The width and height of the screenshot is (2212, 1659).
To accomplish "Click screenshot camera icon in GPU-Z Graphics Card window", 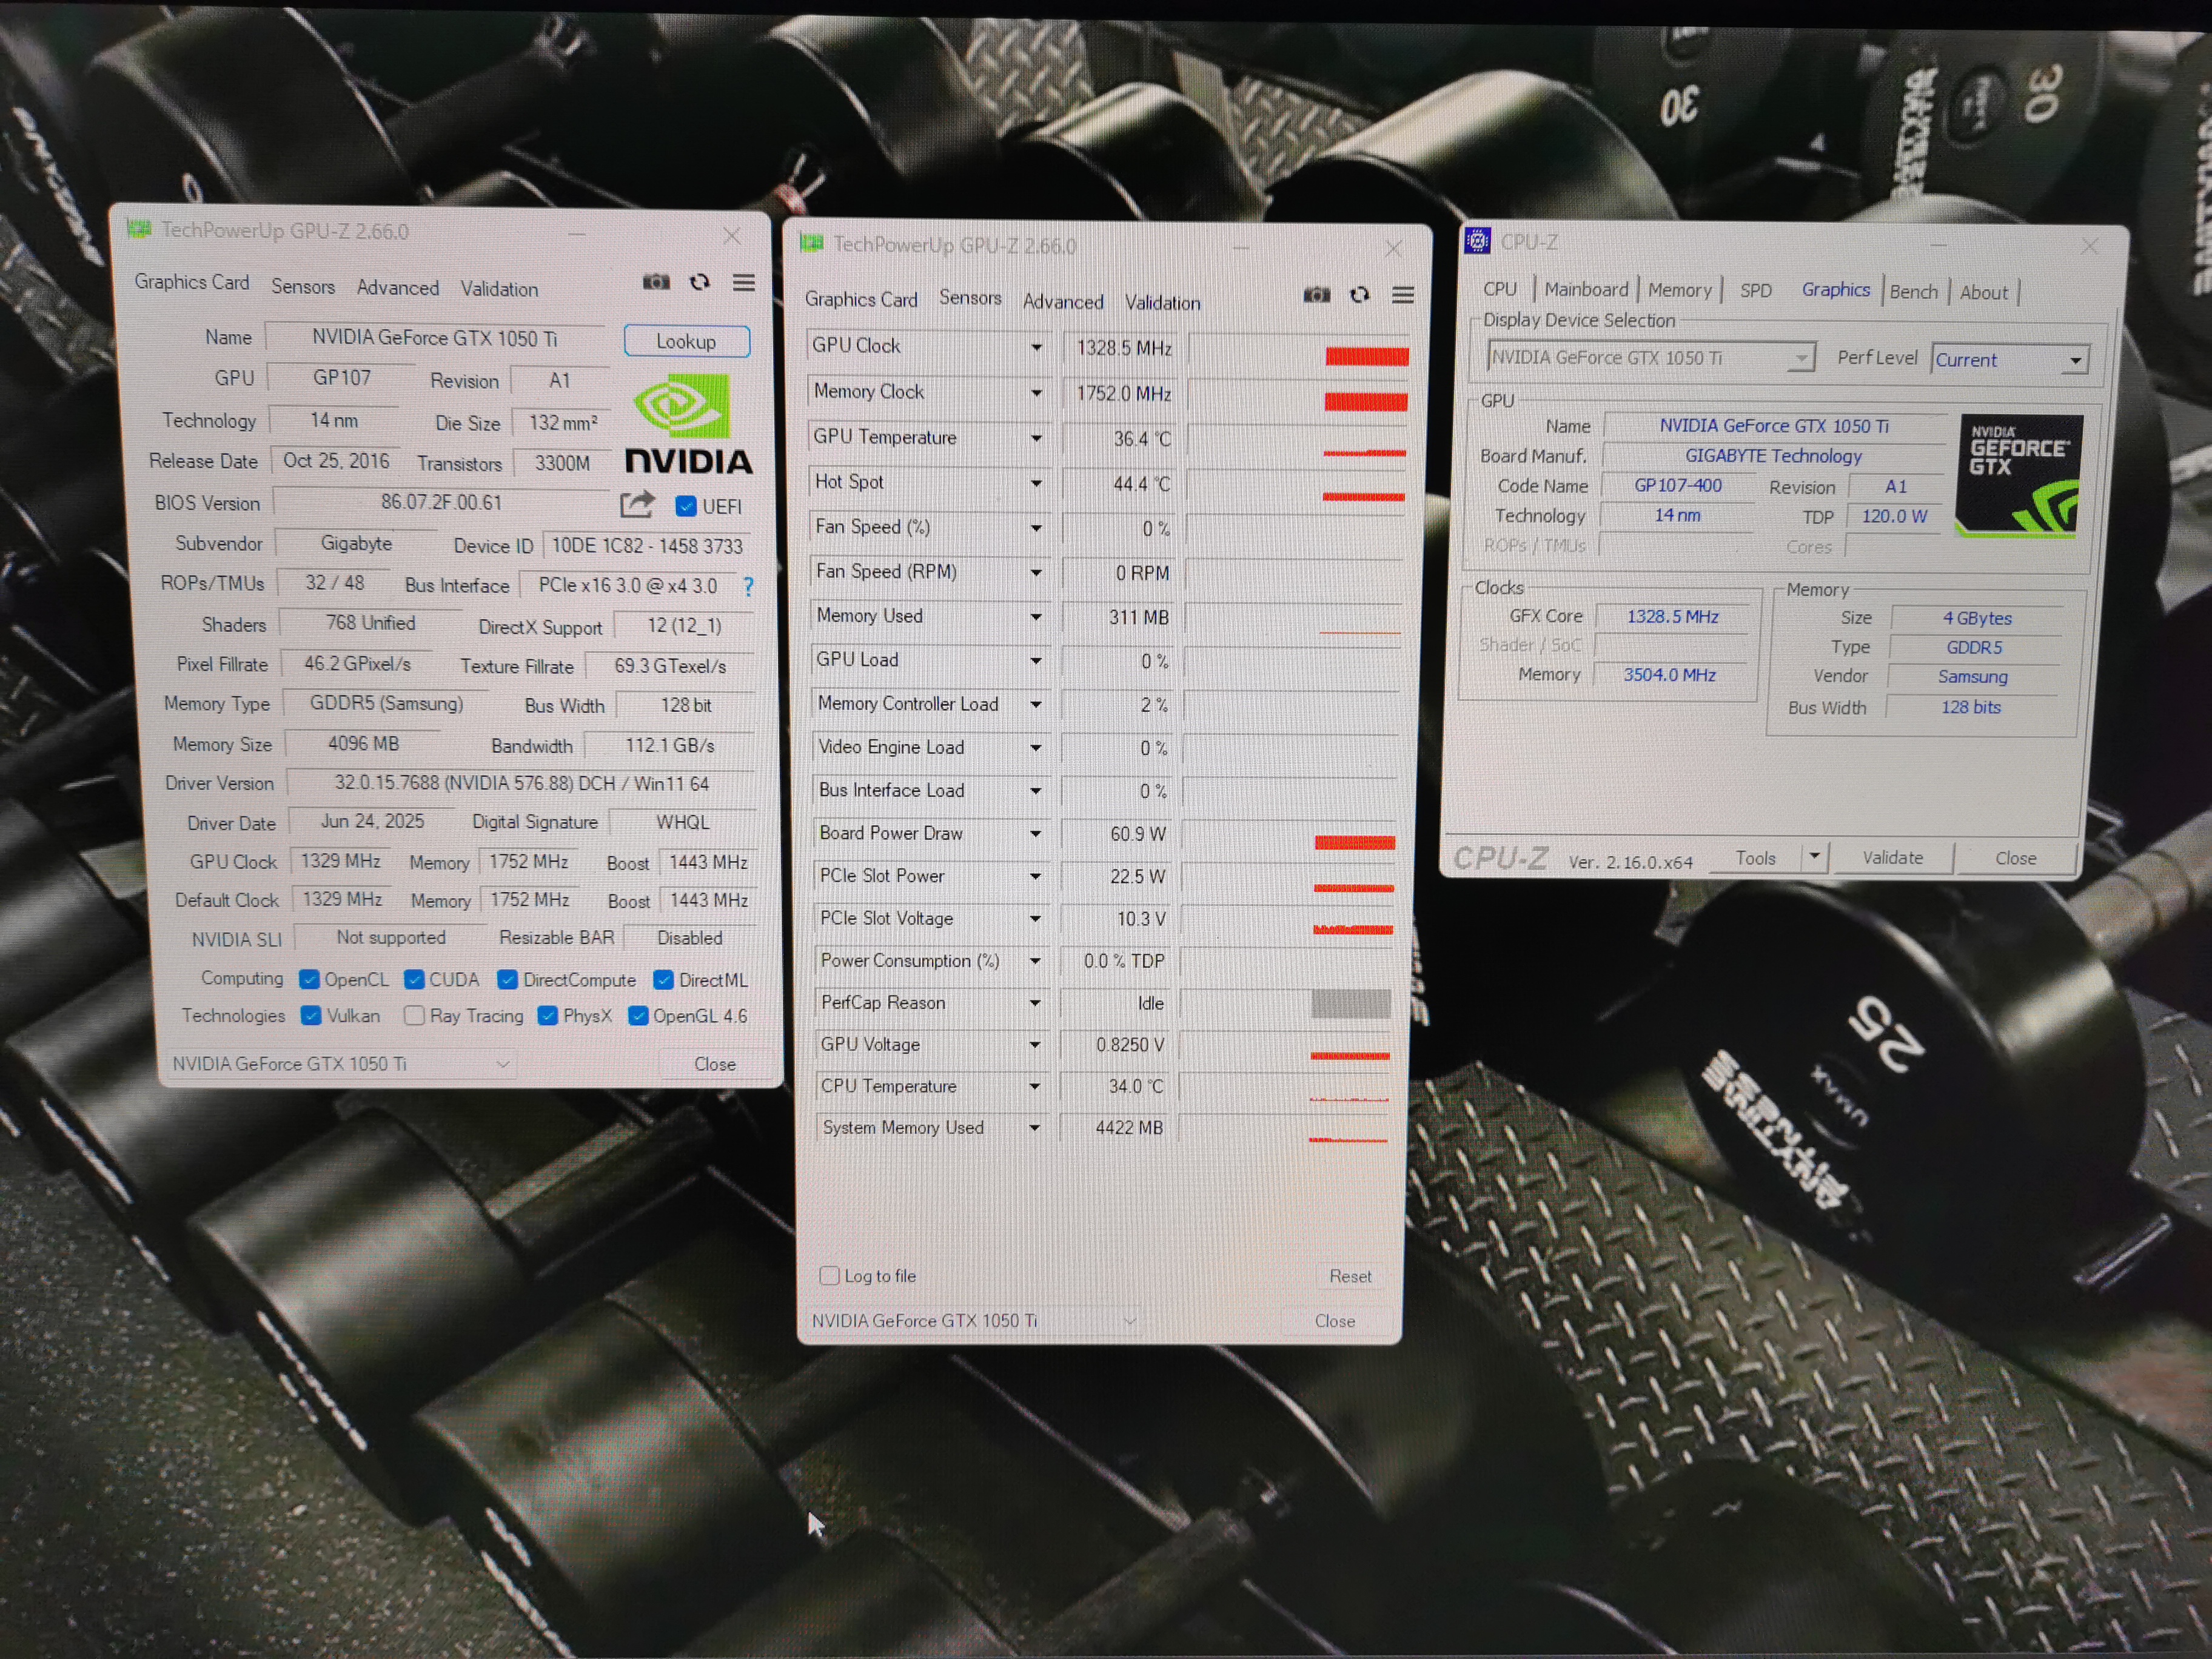I will pyautogui.click(x=656, y=282).
